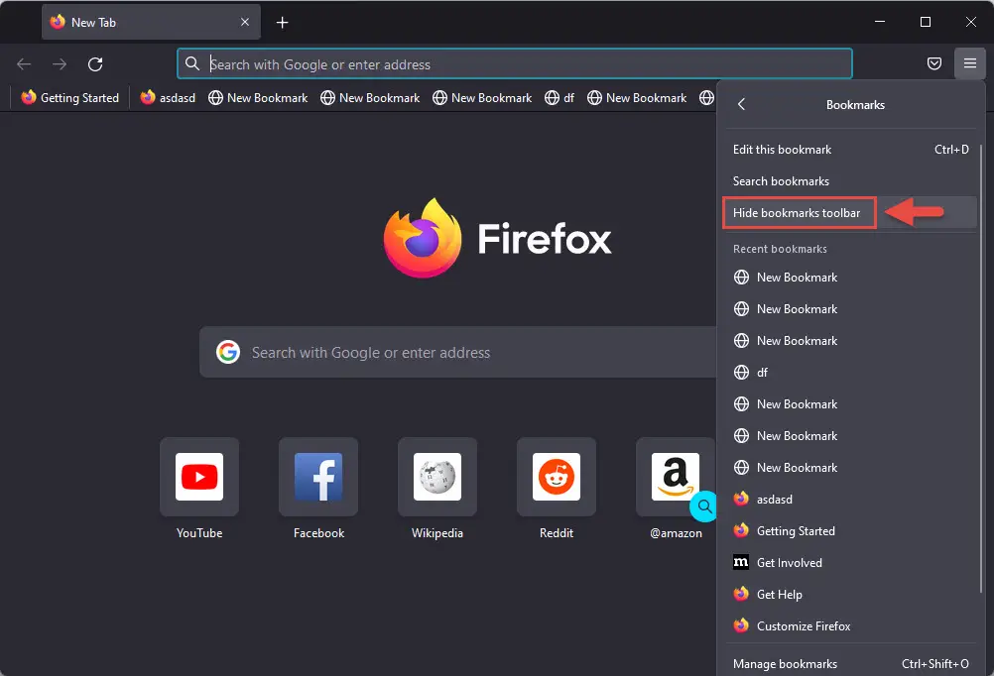Click the Firefox icon beside asdasd in the toolbar
The width and height of the screenshot is (994, 676).
[x=148, y=97]
